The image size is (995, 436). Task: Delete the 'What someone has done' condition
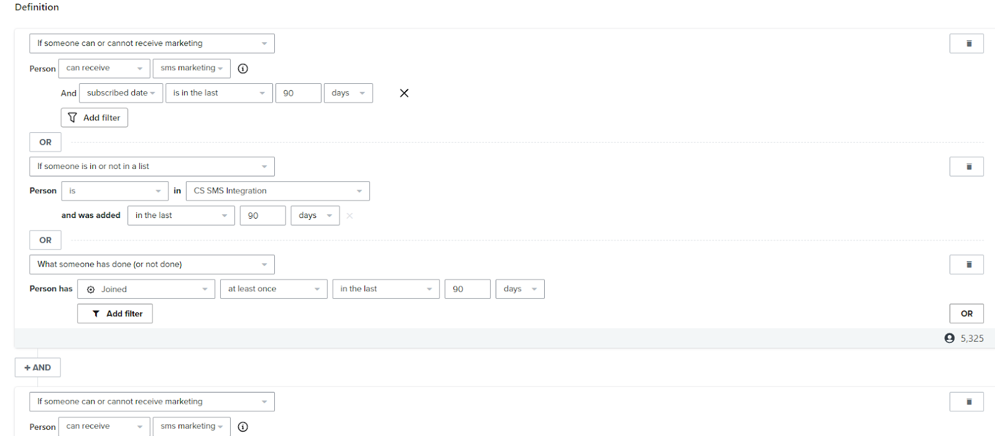click(966, 265)
